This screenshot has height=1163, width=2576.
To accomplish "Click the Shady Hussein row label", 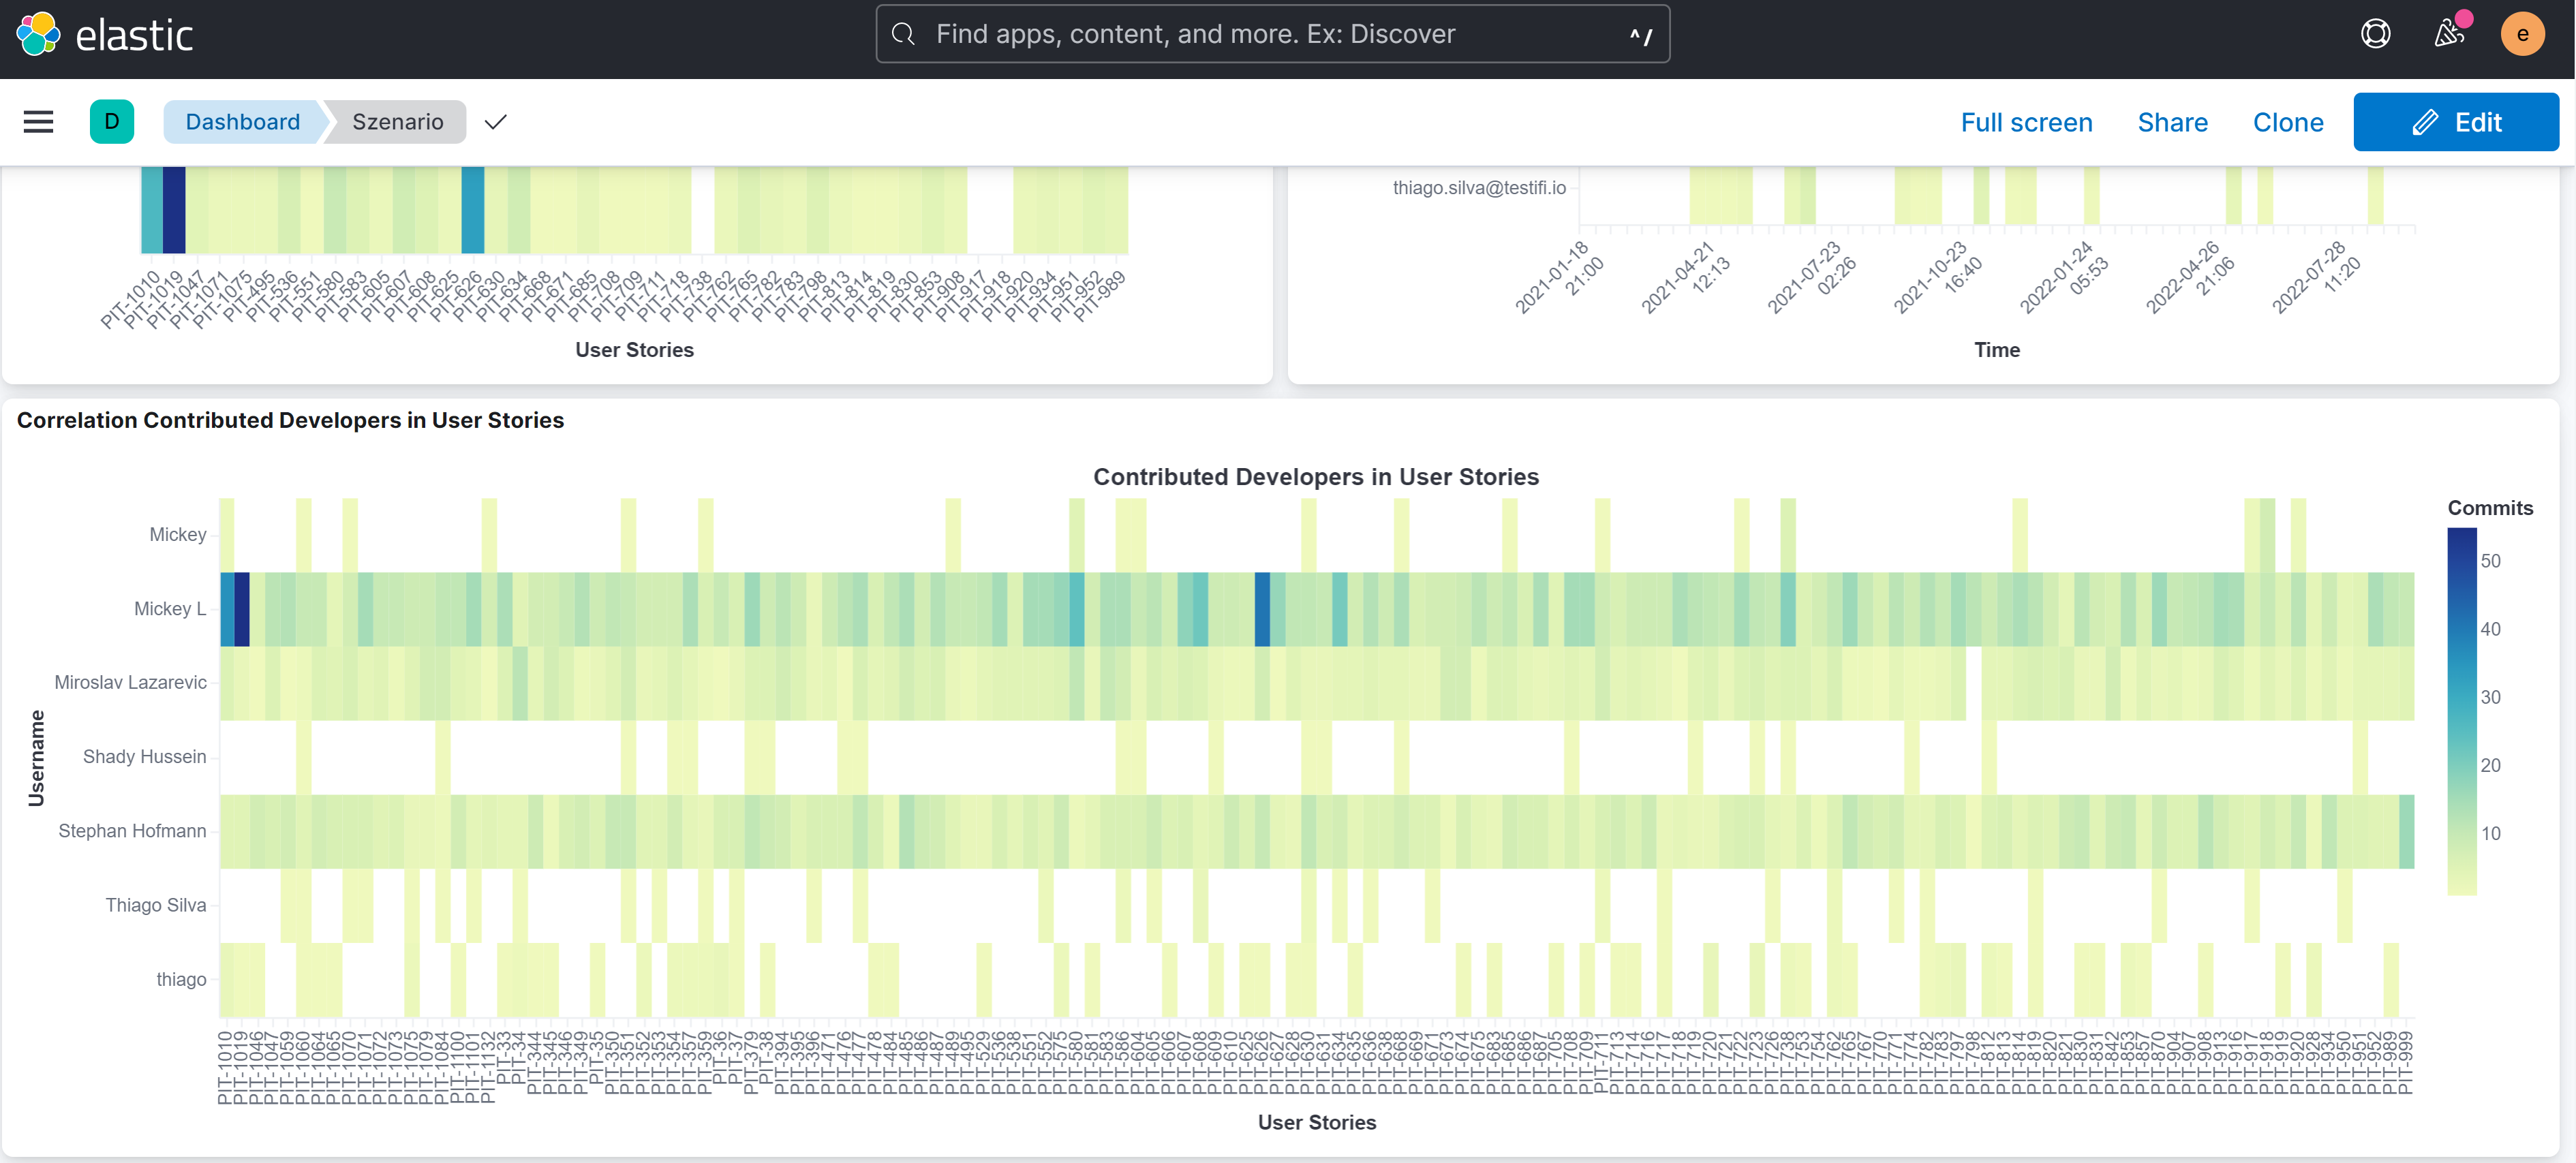I will point(144,757).
